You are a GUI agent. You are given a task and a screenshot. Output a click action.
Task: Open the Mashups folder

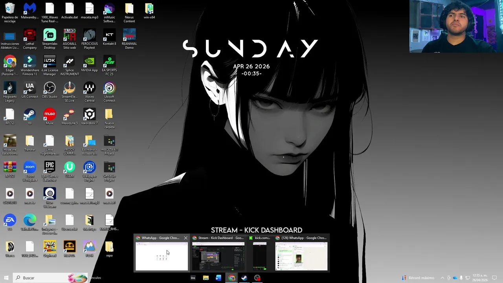click(90, 222)
